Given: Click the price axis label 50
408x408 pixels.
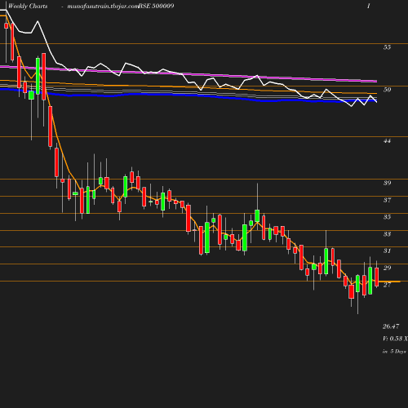Looking at the screenshot, I should coord(387,90).
